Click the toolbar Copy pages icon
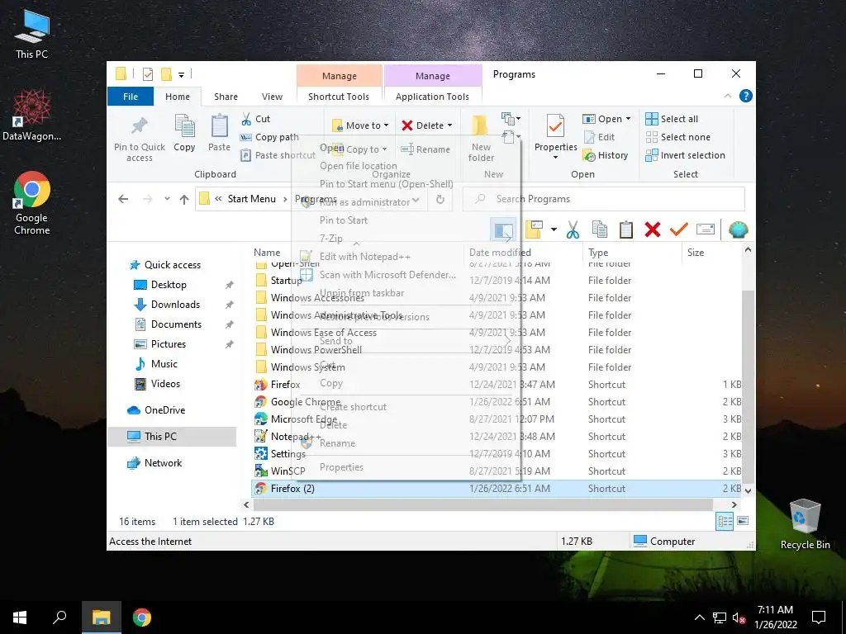Image resolution: width=846 pixels, height=634 pixels. [x=600, y=230]
